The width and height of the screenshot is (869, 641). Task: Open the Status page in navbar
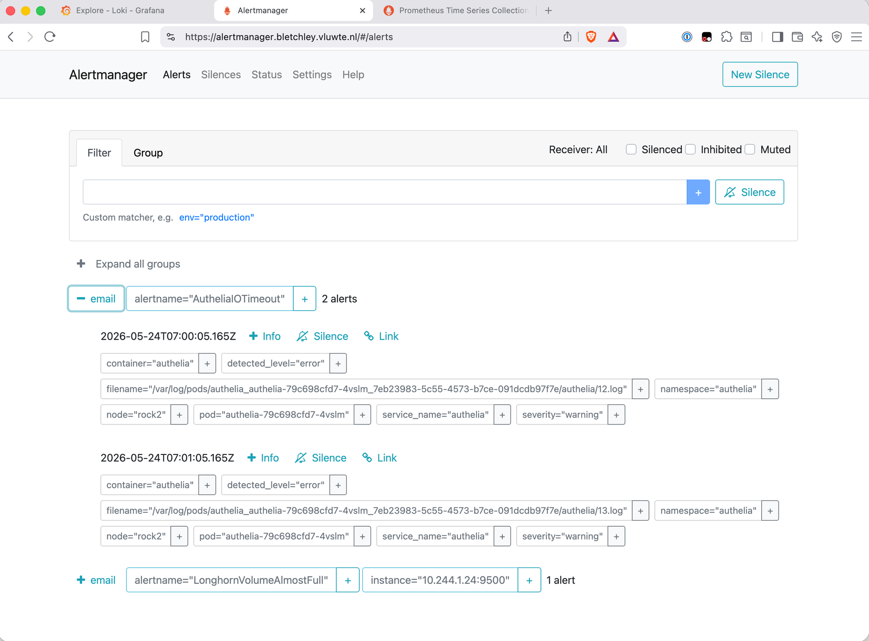[267, 75]
